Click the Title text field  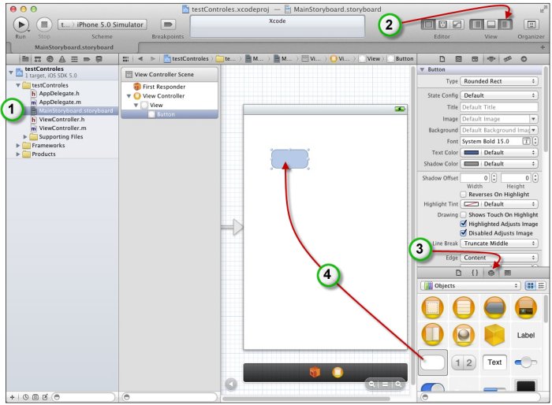pyautogui.click(x=499, y=107)
